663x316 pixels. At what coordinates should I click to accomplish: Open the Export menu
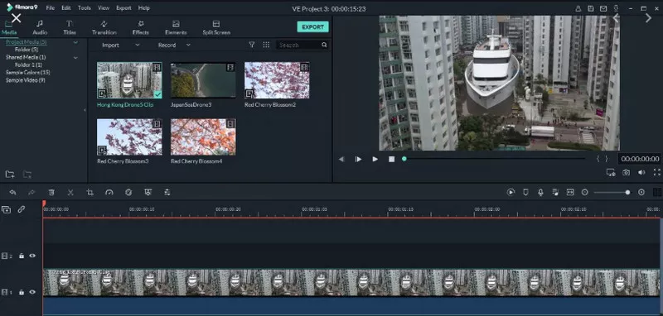(x=123, y=8)
